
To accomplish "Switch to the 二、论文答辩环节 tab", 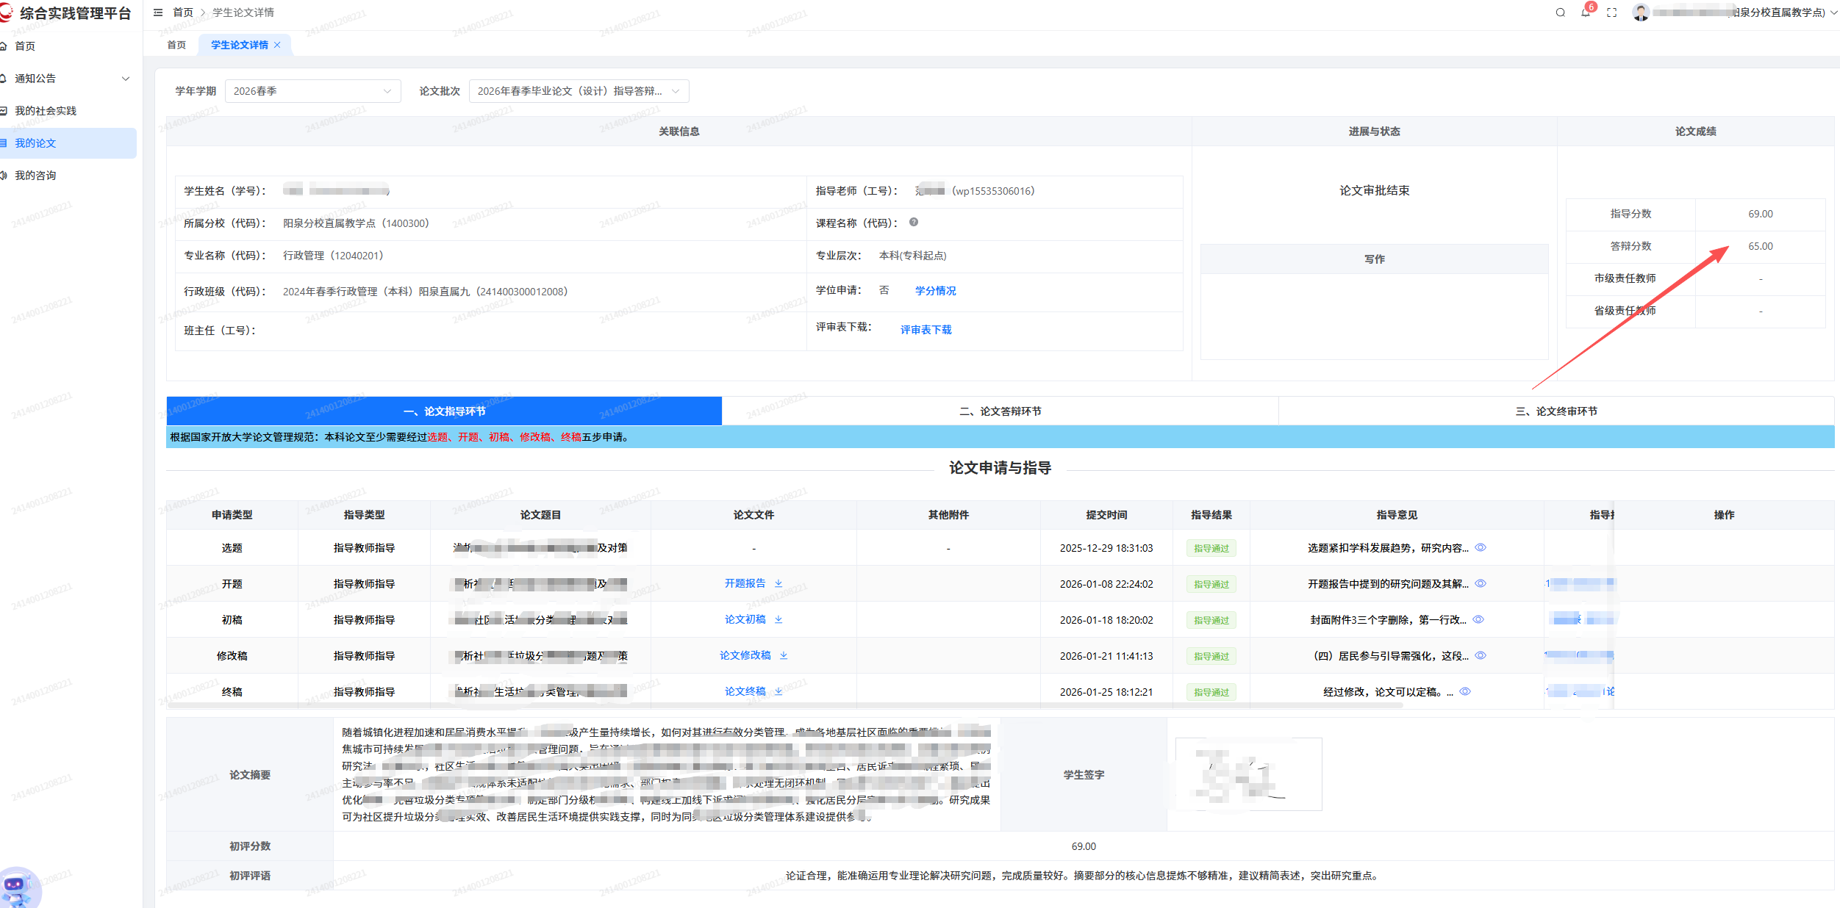I will click(1000, 411).
